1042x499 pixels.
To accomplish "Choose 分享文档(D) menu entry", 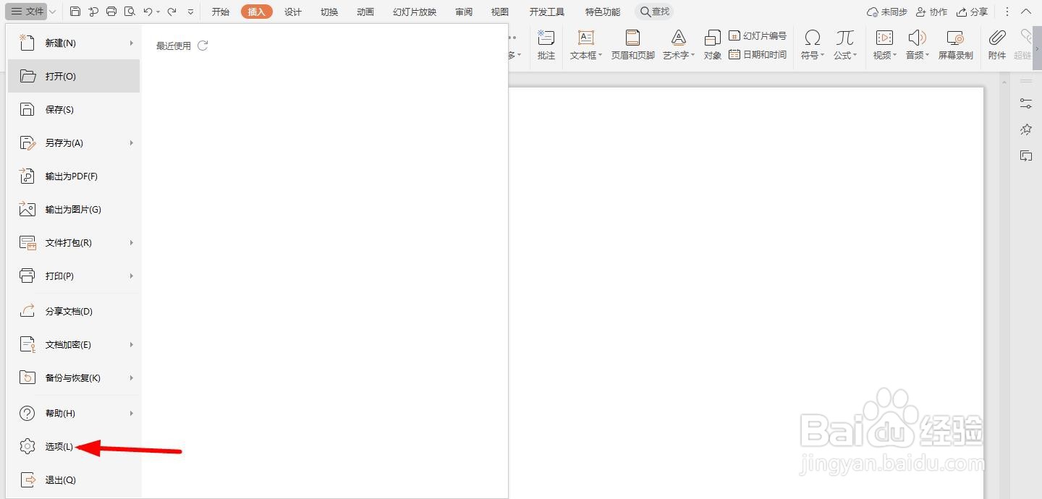I will [74, 311].
